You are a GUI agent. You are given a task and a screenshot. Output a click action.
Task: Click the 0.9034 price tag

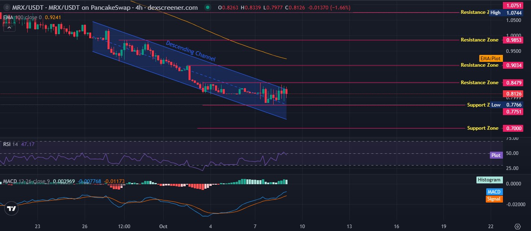click(513, 65)
